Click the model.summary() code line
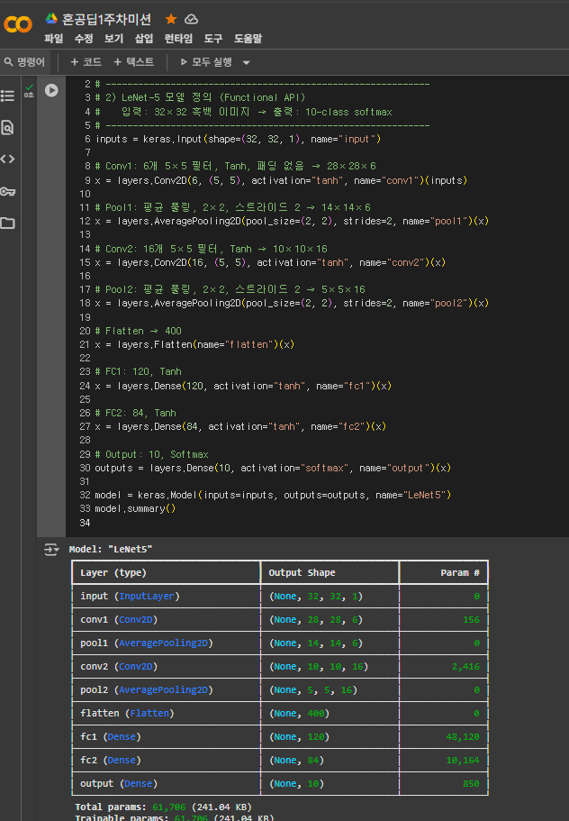This screenshot has height=821, width=569. coord(135,508)
